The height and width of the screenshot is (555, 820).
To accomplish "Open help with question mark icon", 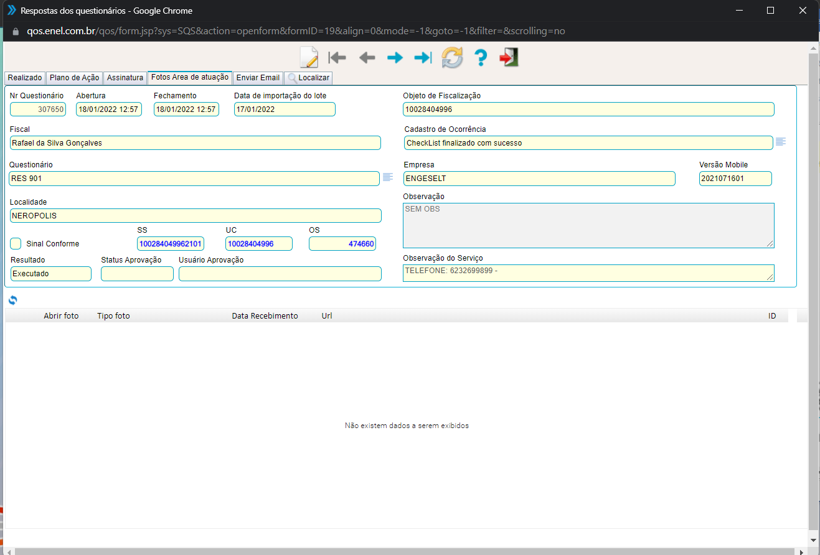I will tap(480, 58).
